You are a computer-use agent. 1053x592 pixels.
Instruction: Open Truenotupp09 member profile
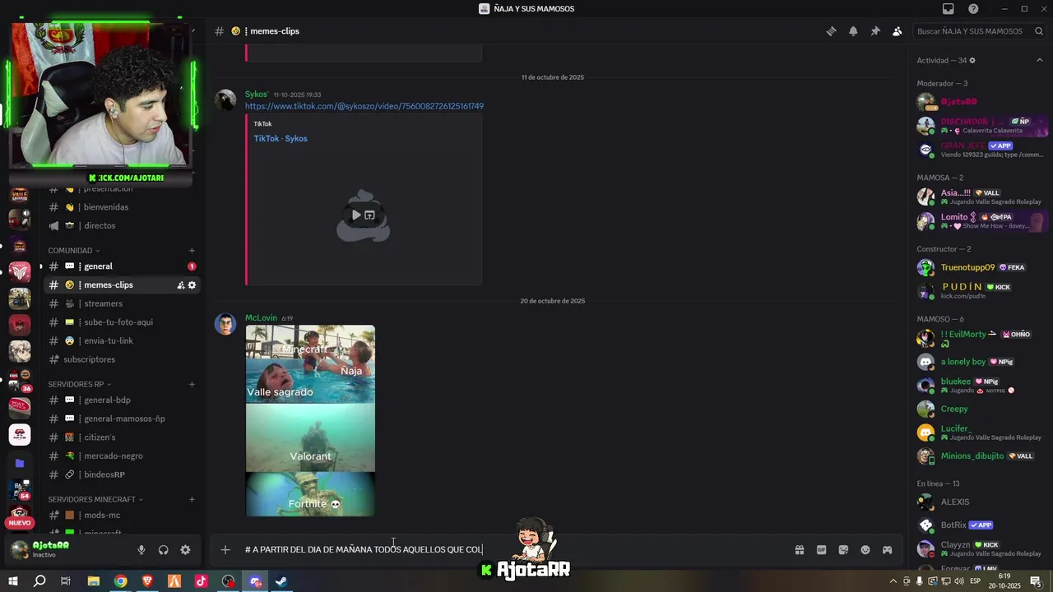pyautogui.click(x=981, y=268)
